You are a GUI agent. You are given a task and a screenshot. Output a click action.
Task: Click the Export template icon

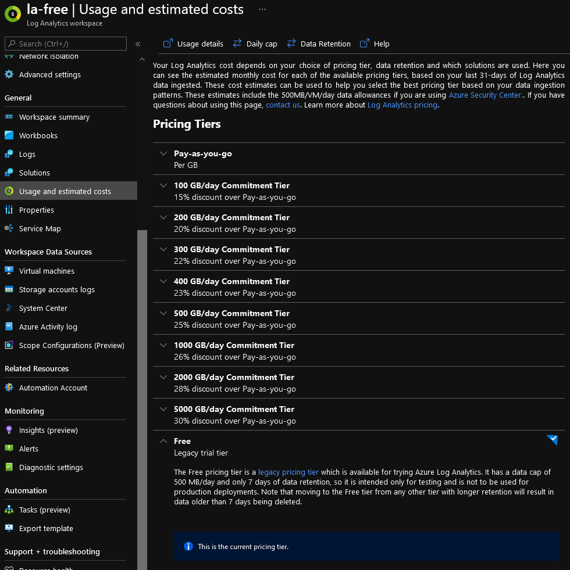click(9, 528)
